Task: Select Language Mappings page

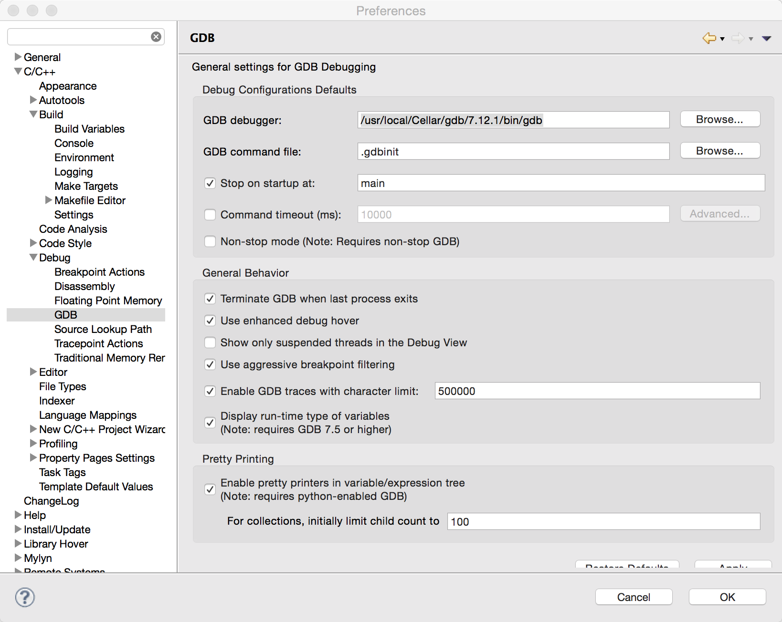Action: [x=88, y=415]
